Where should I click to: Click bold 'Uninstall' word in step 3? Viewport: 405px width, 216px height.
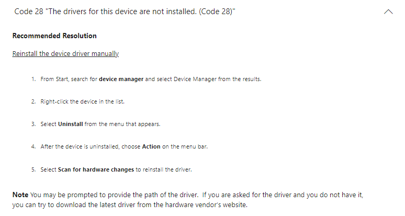tap(70, 124)
